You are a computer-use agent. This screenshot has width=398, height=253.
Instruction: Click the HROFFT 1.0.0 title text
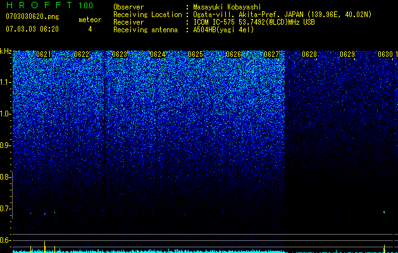pos(50,5)
